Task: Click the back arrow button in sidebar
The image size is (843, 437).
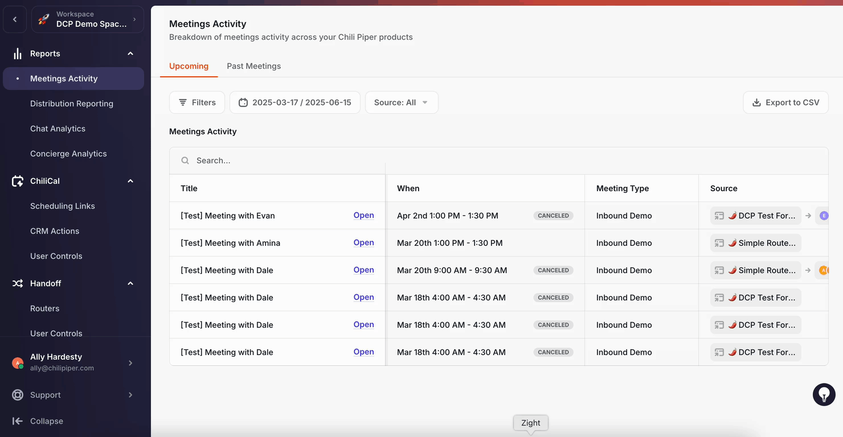Action: coord(15,19)
